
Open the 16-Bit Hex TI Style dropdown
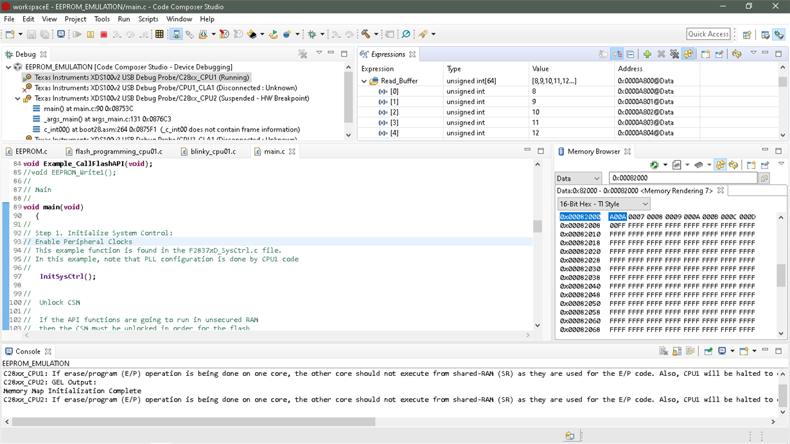pos(604,204)
